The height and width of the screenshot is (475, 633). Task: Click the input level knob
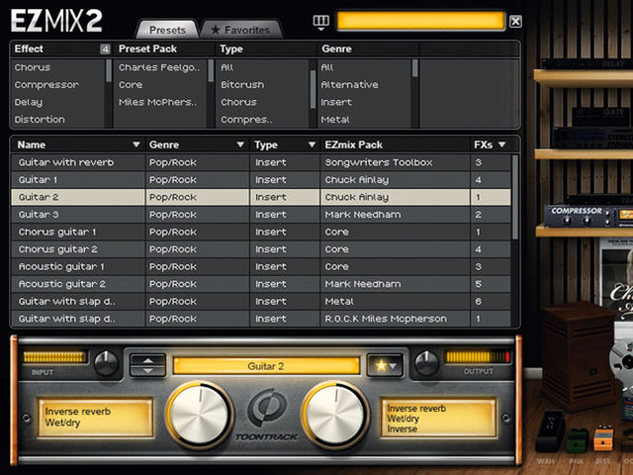pos(106,363)
